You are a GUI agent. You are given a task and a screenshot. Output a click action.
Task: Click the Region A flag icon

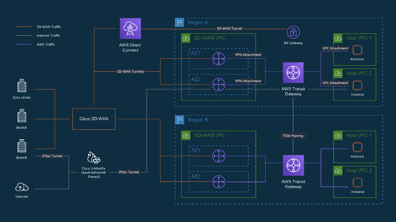[179, 23]
